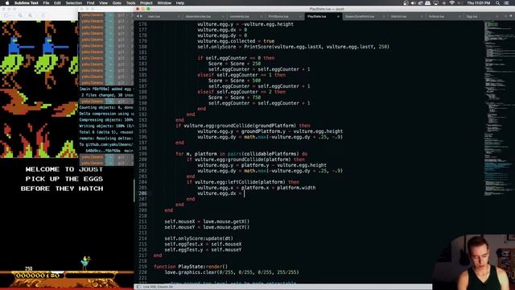Switch to the main.lua tab
The width and height of the screenshot is (515, 290).
[x=154, y=16]
